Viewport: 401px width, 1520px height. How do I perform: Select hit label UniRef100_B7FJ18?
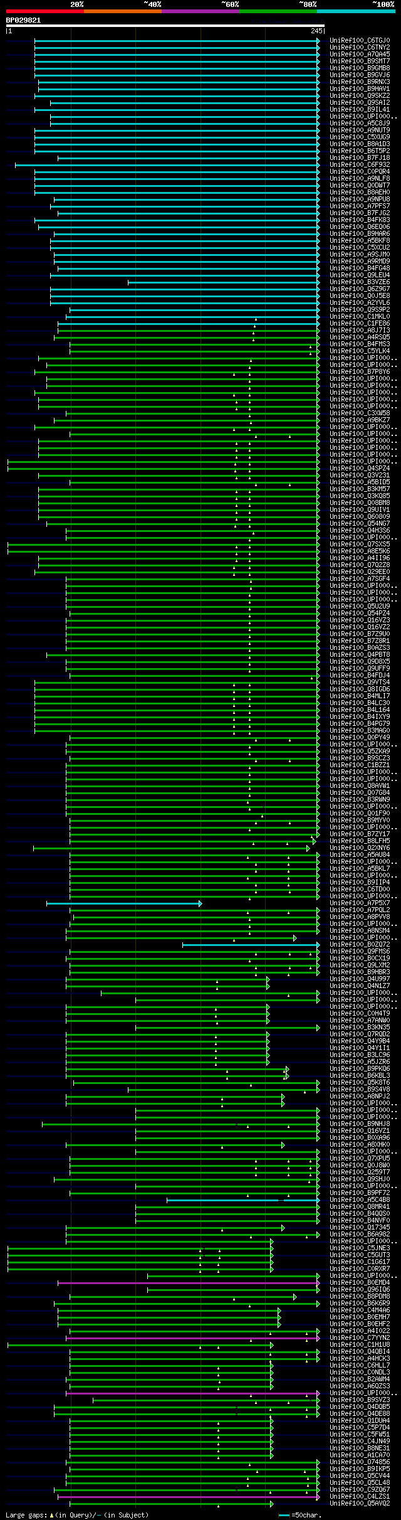coord(360,158)
